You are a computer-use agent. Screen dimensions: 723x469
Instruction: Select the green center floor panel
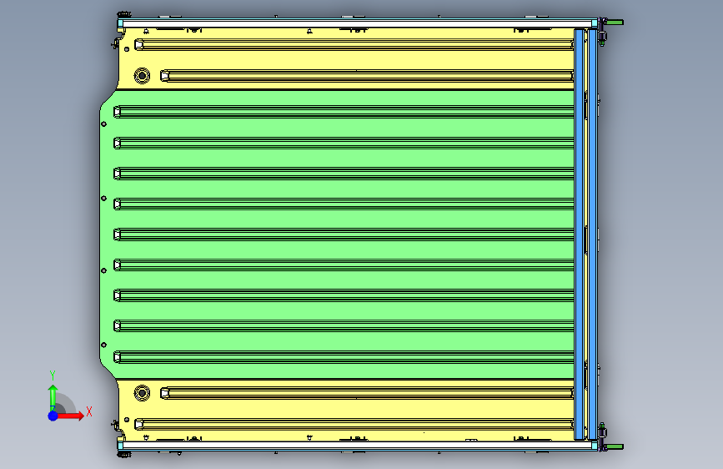point(337,234)
